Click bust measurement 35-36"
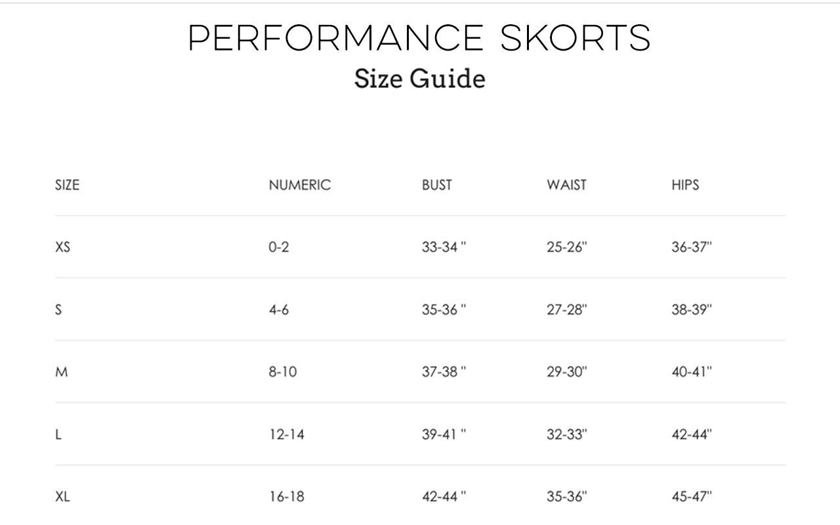This screenshot has height=525, width=840. pyautogui.click(x=444, y=310)
